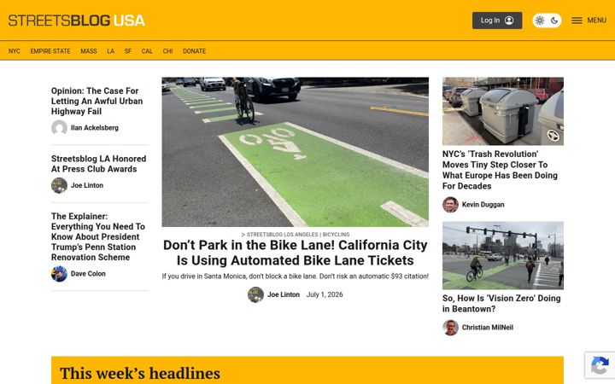Read the Awful Urban Highway opinion article
The height and width of the screenshot is (384, 615).
click(97, 101)
